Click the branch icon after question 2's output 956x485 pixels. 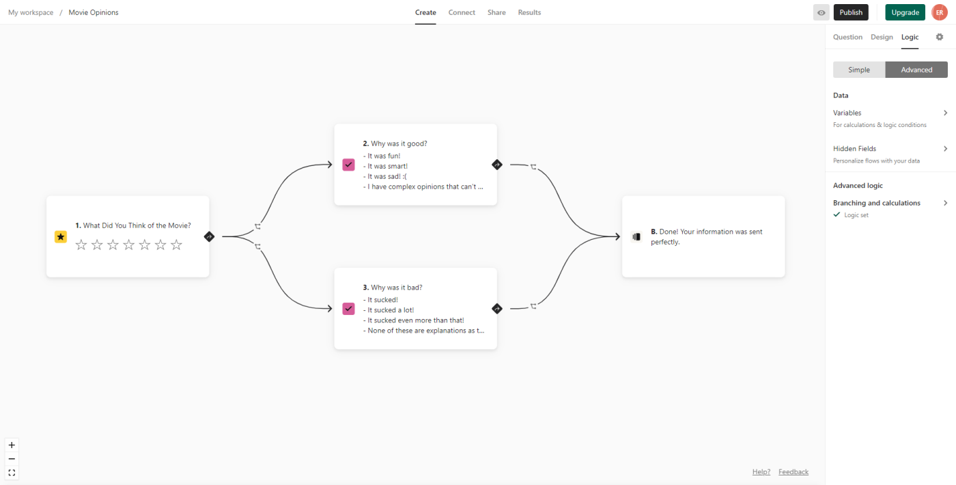coord(533,167)
